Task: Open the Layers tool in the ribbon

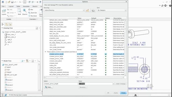Action: 4,12
